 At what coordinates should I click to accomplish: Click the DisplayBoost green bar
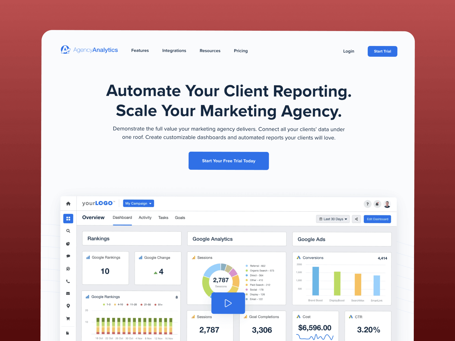coord(337,283)
